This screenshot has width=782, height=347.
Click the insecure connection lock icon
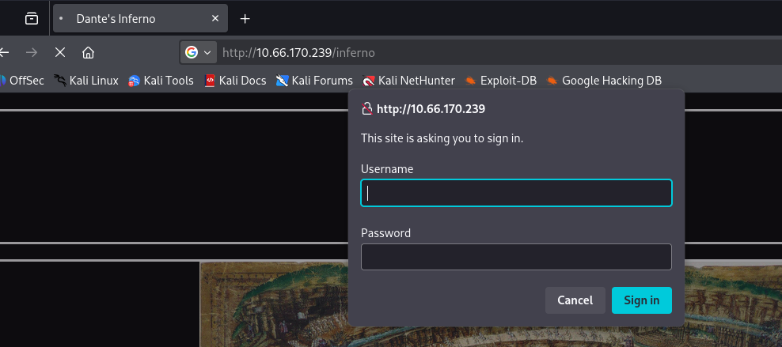366,109
